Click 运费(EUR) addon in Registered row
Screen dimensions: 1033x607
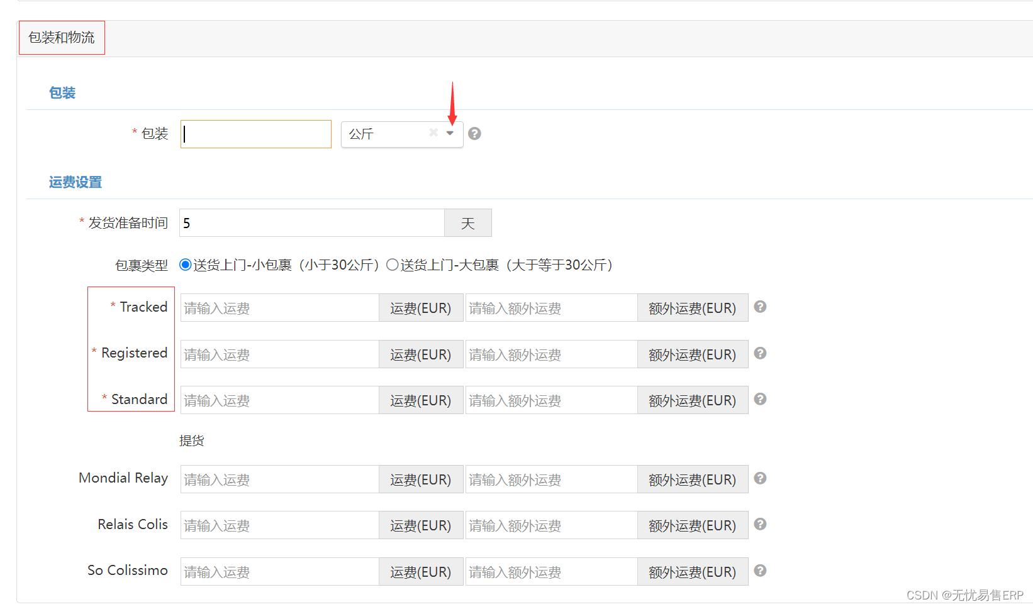point(421,354)
